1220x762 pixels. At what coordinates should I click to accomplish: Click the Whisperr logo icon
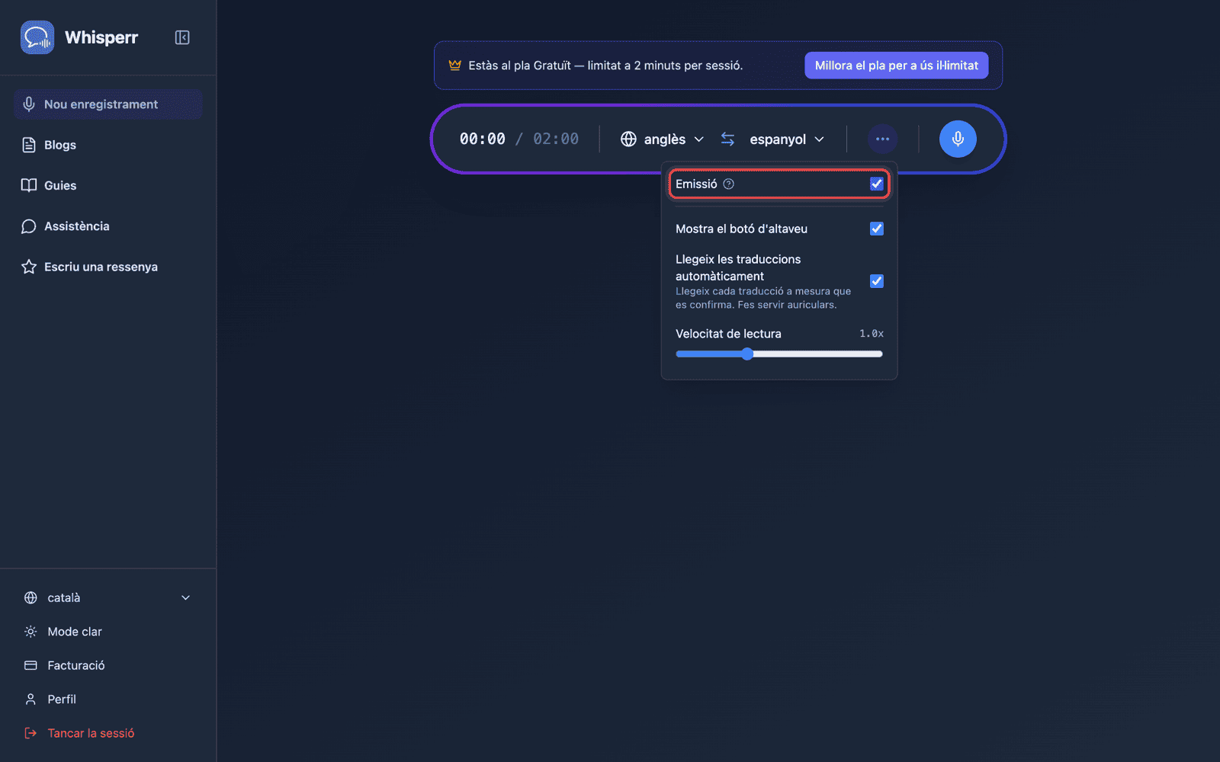click(37, 37)
